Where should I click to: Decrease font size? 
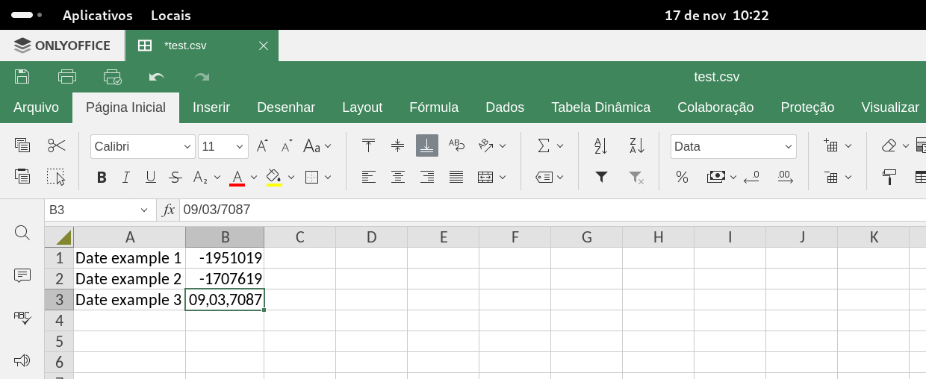(x=287, y=146)
